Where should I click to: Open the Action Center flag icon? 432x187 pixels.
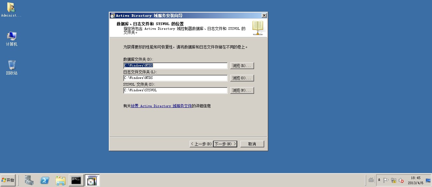pos(386,180)
